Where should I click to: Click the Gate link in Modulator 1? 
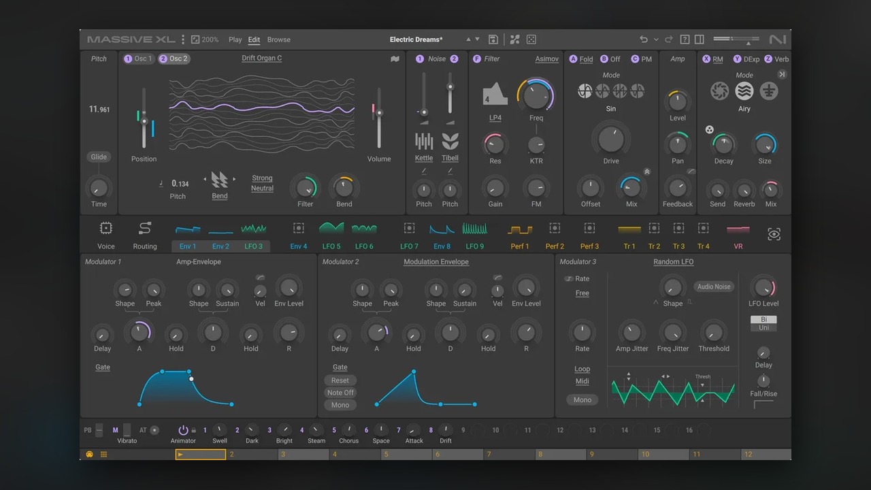pos(102,367)
